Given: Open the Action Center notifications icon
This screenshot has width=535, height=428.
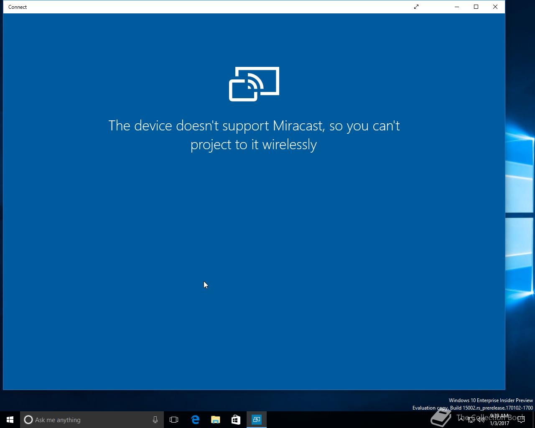Looking at the screenshot, I should click(x=521, y=420).
